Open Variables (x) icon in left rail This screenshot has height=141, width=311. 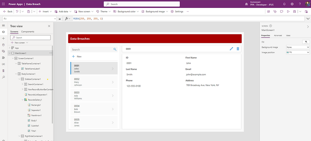pos(3,64)
